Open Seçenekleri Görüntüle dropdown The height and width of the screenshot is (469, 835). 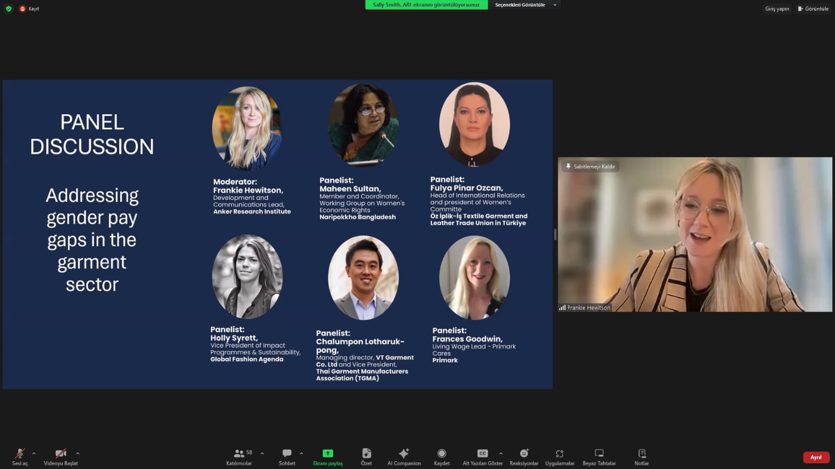coord(524,5)
